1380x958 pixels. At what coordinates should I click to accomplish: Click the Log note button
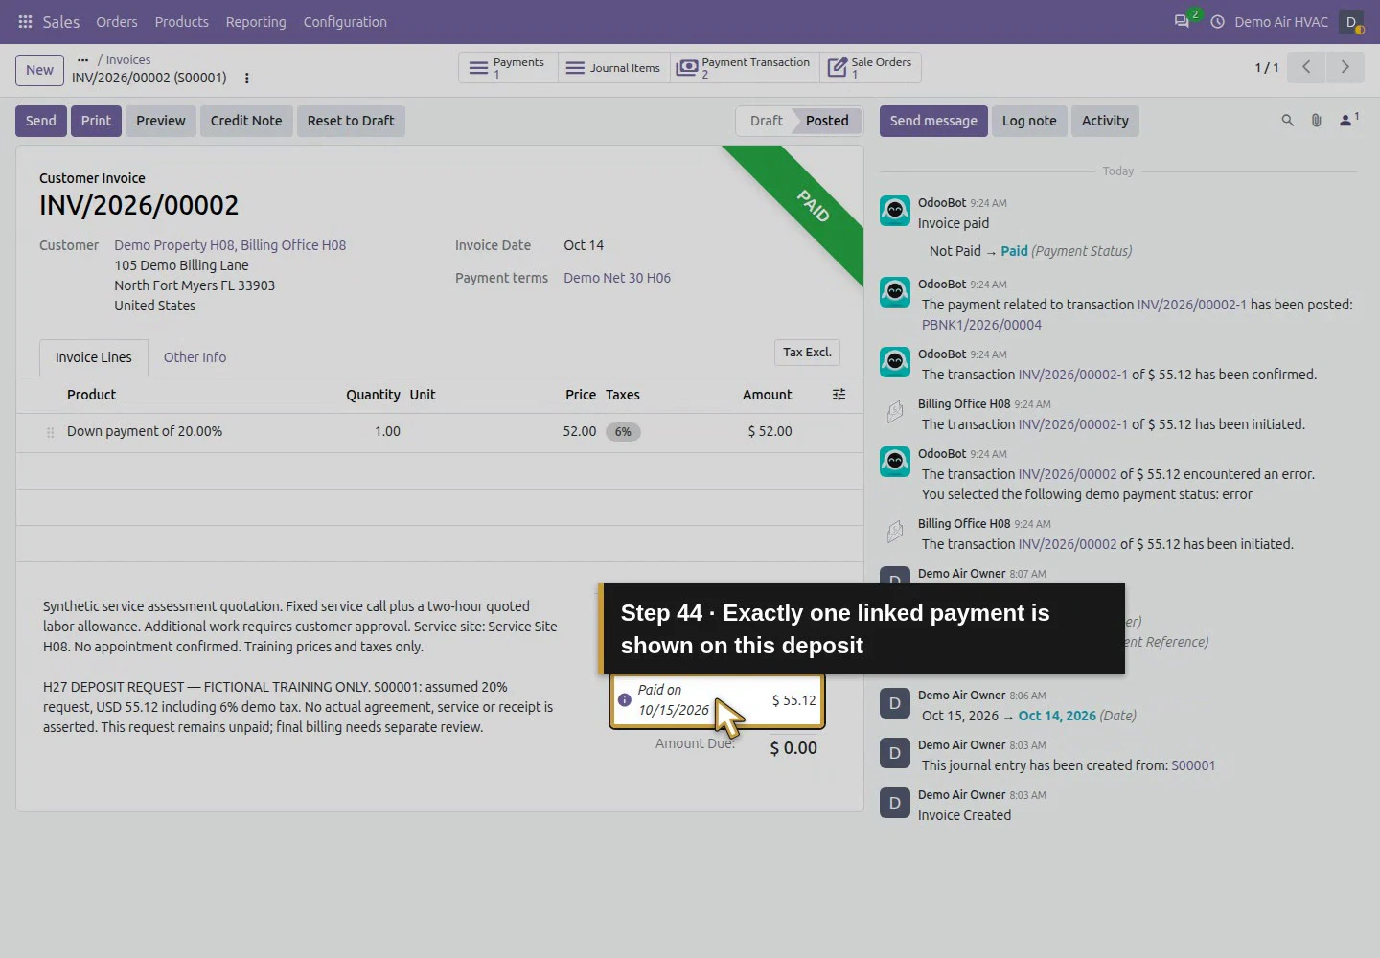click(1029, 121)
